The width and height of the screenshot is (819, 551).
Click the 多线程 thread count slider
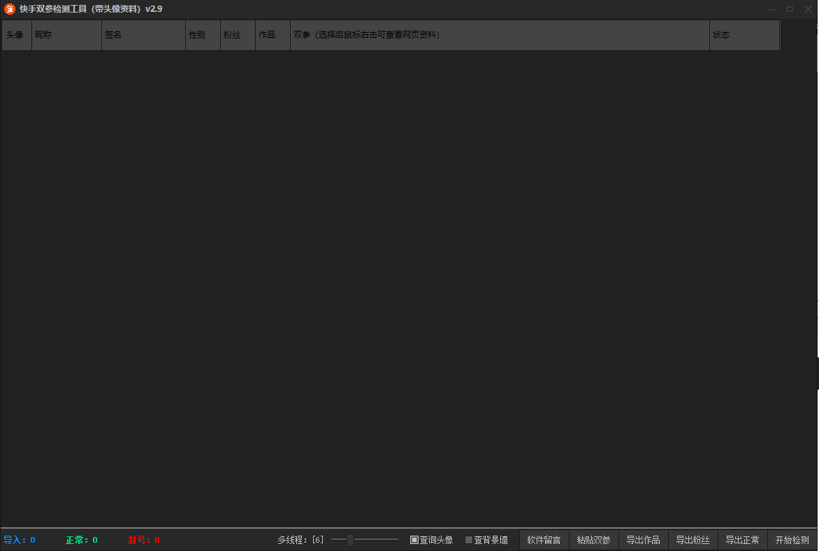tap(351, 540)
